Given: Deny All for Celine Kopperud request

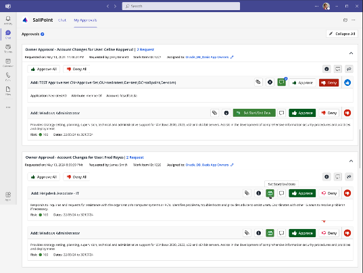Looking at the screenshot, I should click(x=76, y=69).
